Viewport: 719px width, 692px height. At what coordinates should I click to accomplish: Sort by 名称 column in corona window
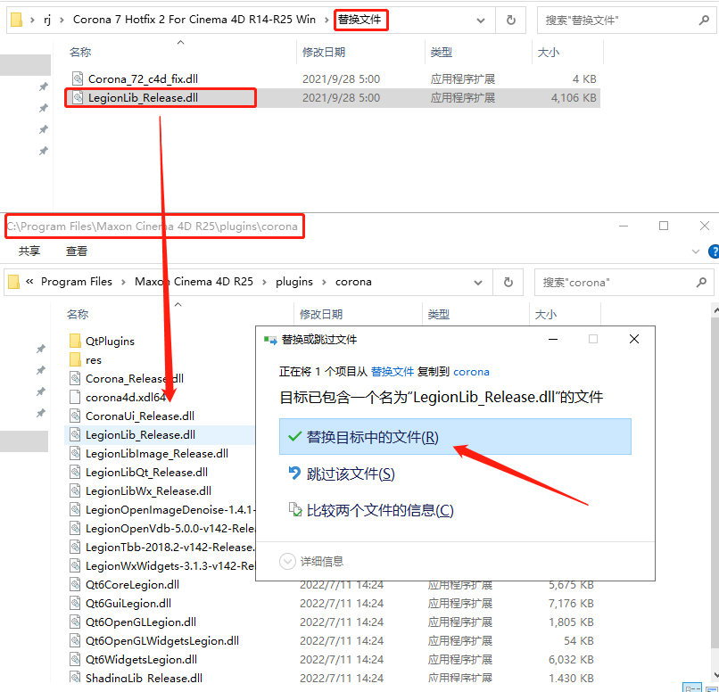tap(78, 315)
